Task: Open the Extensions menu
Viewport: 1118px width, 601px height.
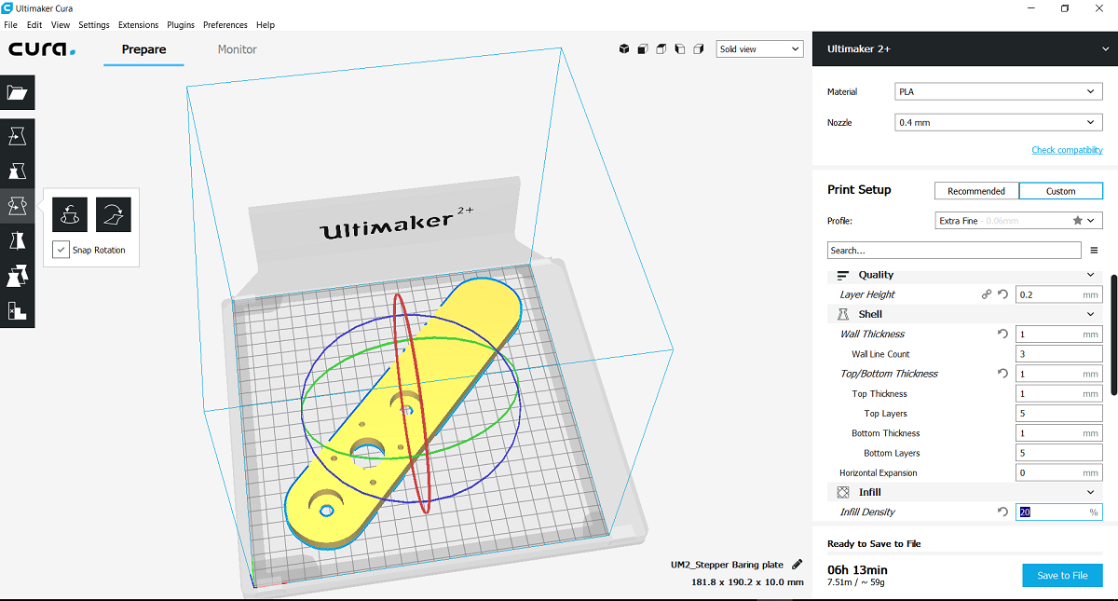Action: (x=138, y=25)
